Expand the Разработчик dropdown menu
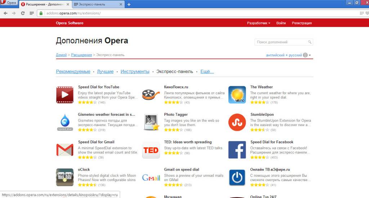 pos(258,23)
